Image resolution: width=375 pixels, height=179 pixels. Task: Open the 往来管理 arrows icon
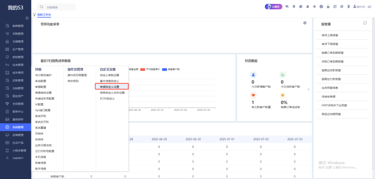[x=7, y=65]
